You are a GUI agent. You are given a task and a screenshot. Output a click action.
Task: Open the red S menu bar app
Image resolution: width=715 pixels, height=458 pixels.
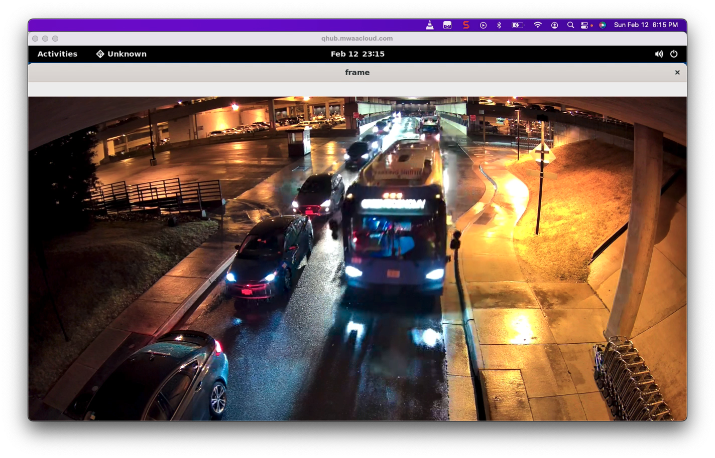coord(466,25)
